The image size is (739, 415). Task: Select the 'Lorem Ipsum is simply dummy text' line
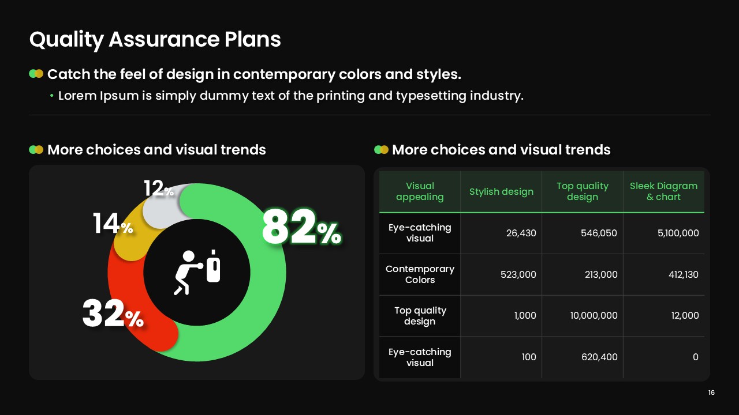pyautogui.click(x=290, y=96)
